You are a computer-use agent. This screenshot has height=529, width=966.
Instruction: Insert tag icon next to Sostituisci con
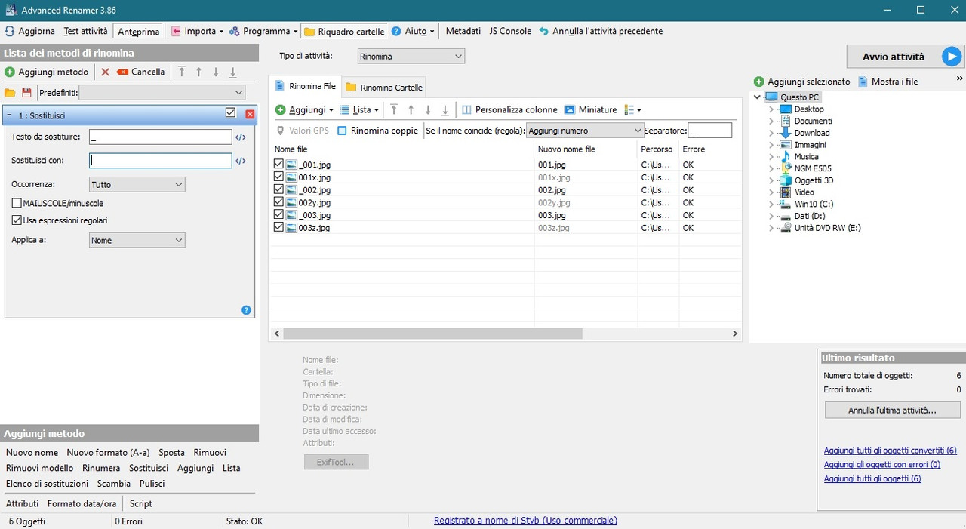pos(241,161)
